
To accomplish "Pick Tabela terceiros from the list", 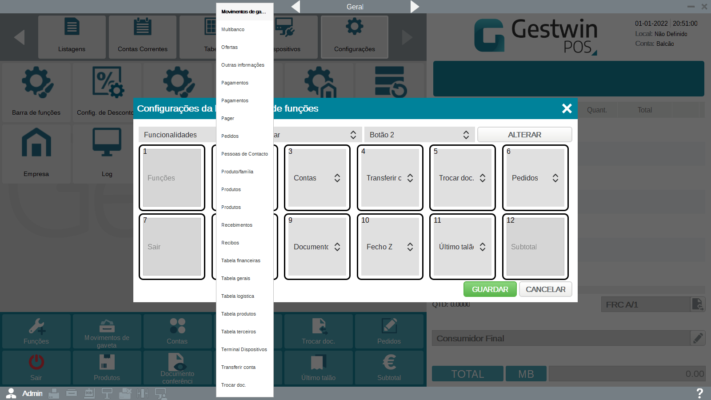I will tap(245, 332).
